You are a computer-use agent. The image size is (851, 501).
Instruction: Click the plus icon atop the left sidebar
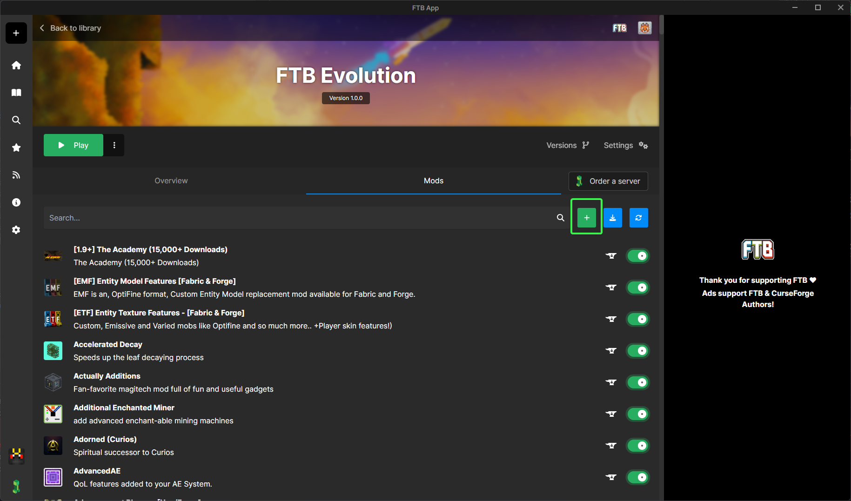[x=16, y=33]
